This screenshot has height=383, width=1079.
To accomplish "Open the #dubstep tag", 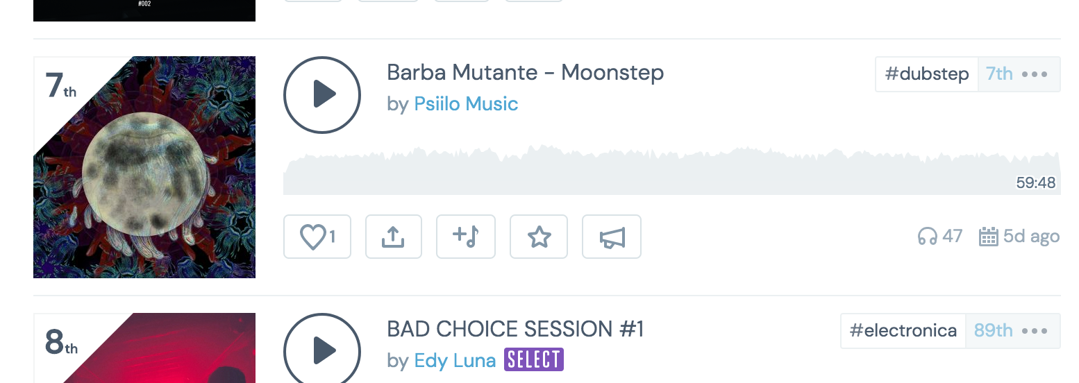I will (x=927, y=74).
